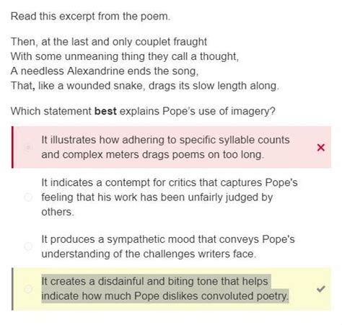
Task: Click the line about an unmeaning thing called thought
Action: click(x=125, y=56)
